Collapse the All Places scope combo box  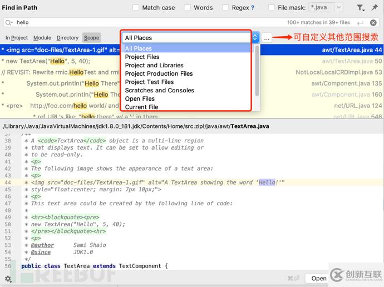[255, 38]
